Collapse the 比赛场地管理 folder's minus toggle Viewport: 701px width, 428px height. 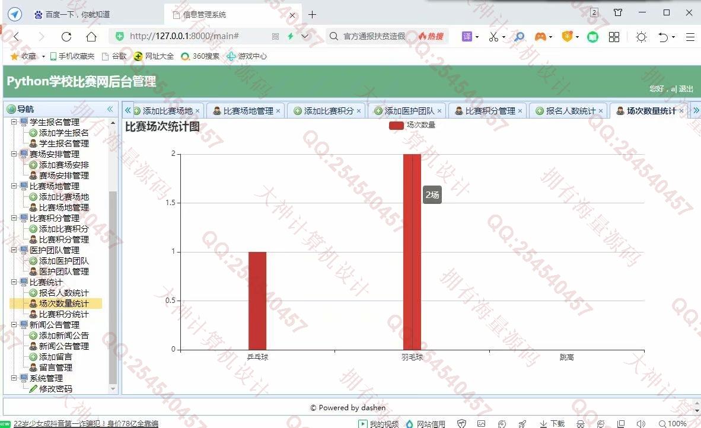pyautogui.click(x=14, y=186)
